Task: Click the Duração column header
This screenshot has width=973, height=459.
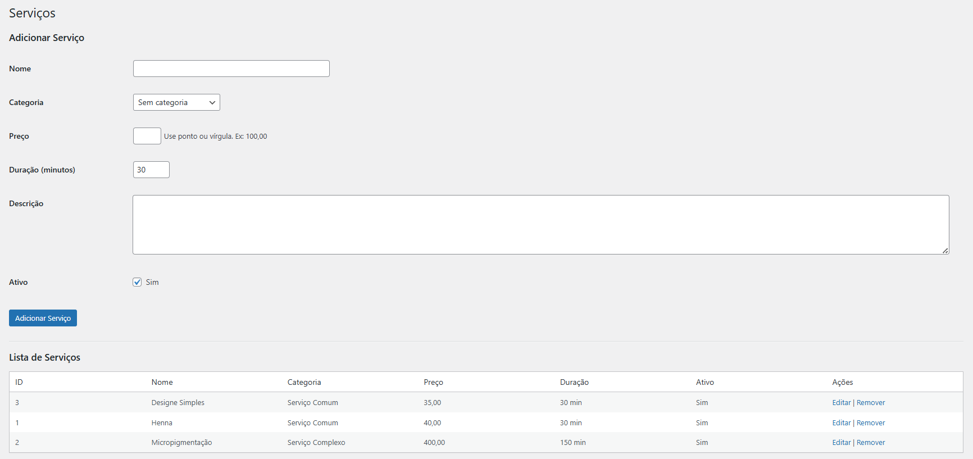Action: point(574,382)
